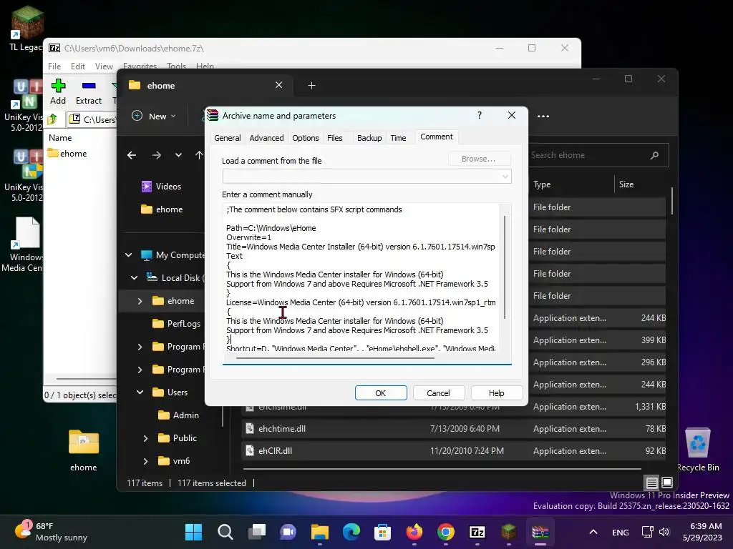Image resolution: width=733 pixels, height=549 pixels.
Task: Click Cancel in the archive dialog
Action: pos(438,393)
